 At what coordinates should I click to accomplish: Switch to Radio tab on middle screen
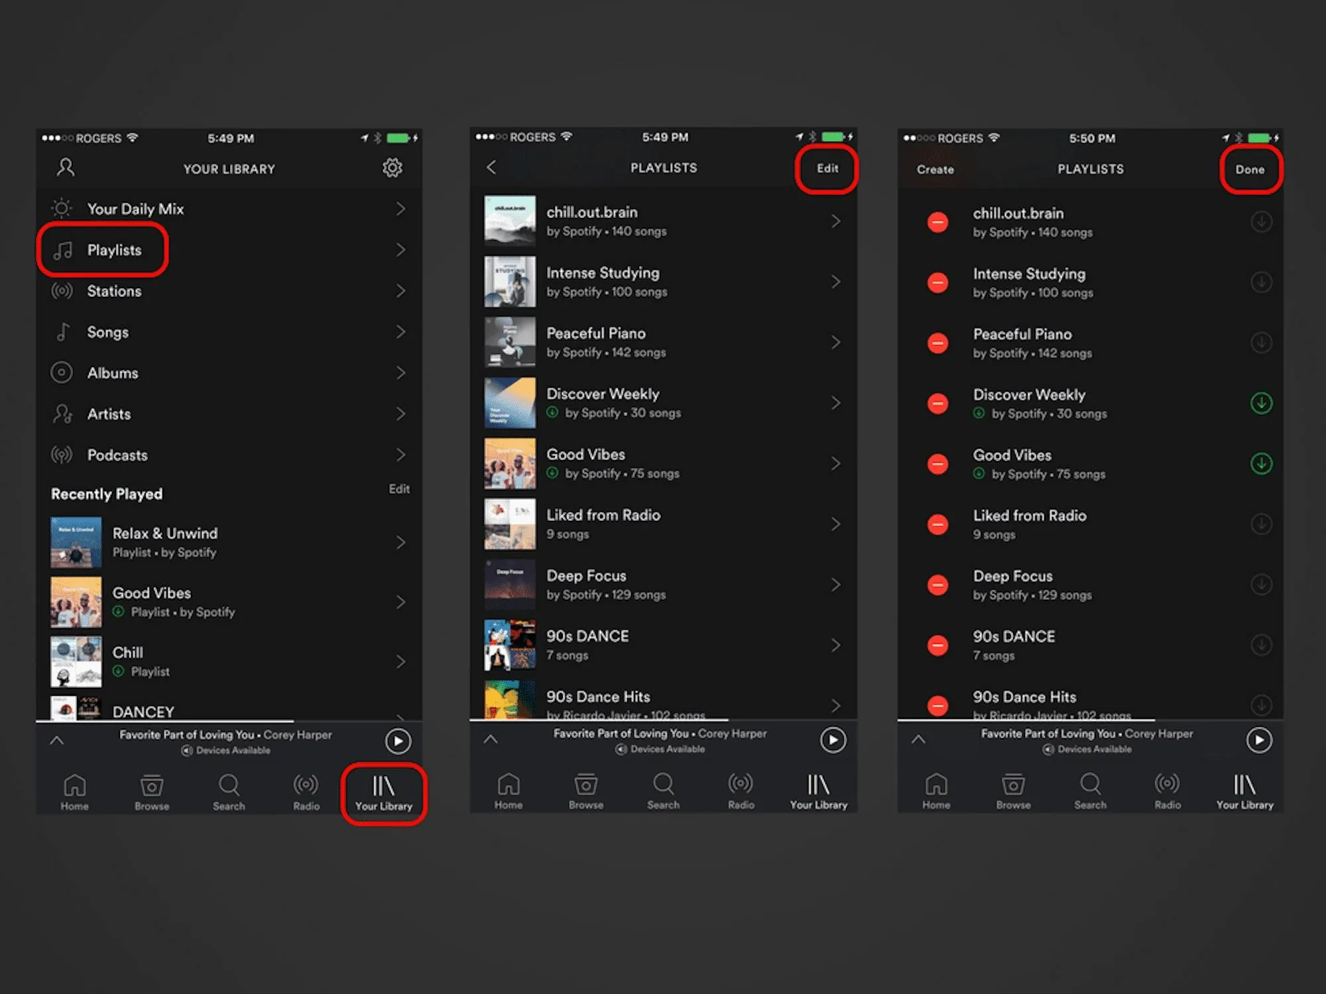point(741,791)
